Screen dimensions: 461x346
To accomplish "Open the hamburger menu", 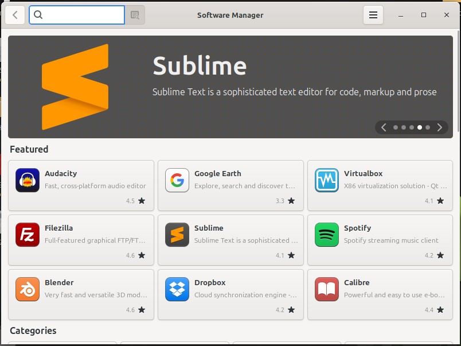I will (x=373, y=15).
